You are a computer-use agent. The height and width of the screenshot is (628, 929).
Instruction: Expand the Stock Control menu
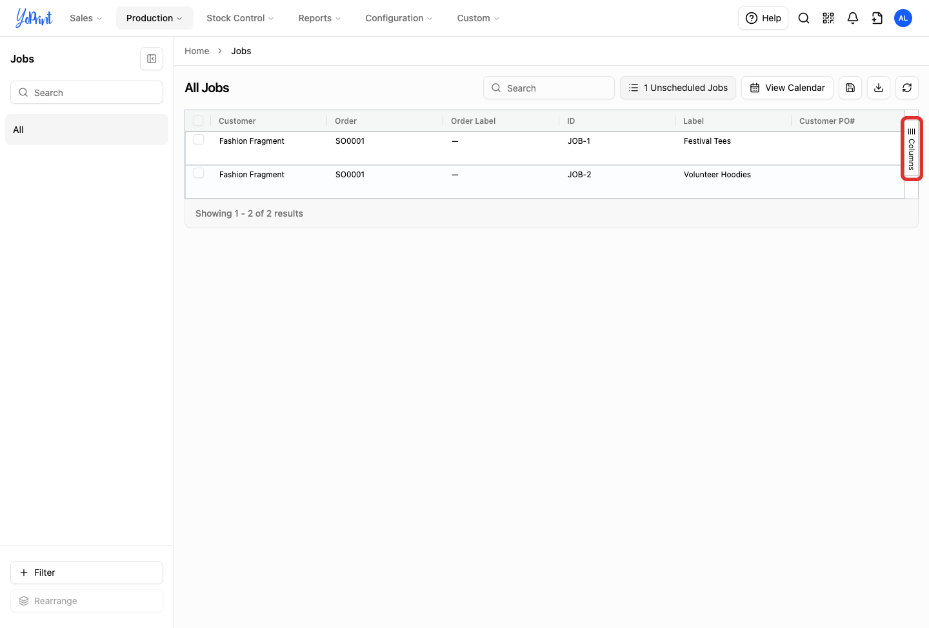pyautogui.click(x=240, y=18)
